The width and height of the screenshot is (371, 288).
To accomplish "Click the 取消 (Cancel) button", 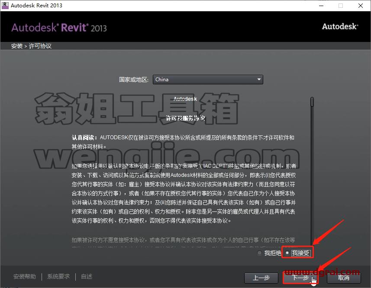I will [x=344, y=278].
